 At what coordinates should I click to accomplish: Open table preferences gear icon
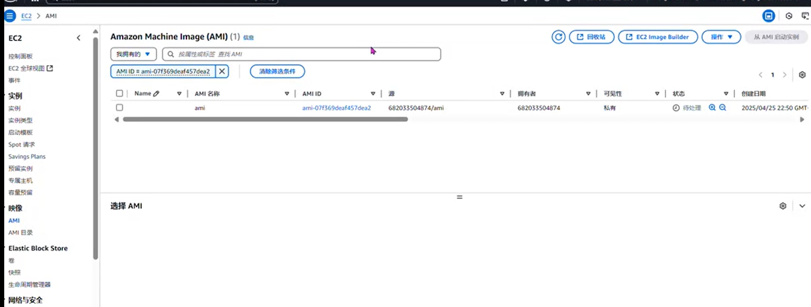point(802,75)
